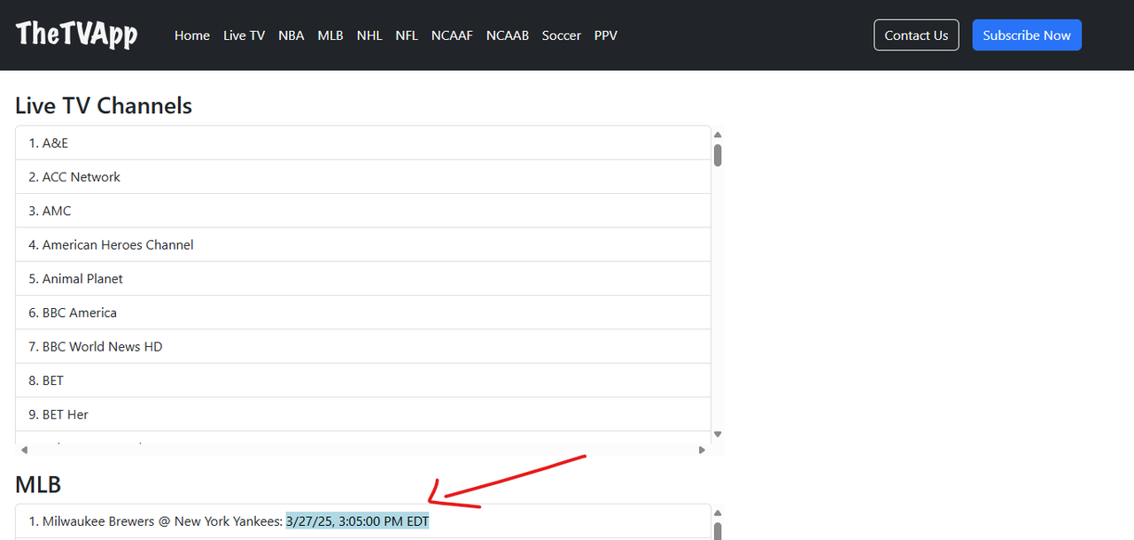Open the PPV nav link
This screenshot has width=1134, height=540.
(606, 35)
